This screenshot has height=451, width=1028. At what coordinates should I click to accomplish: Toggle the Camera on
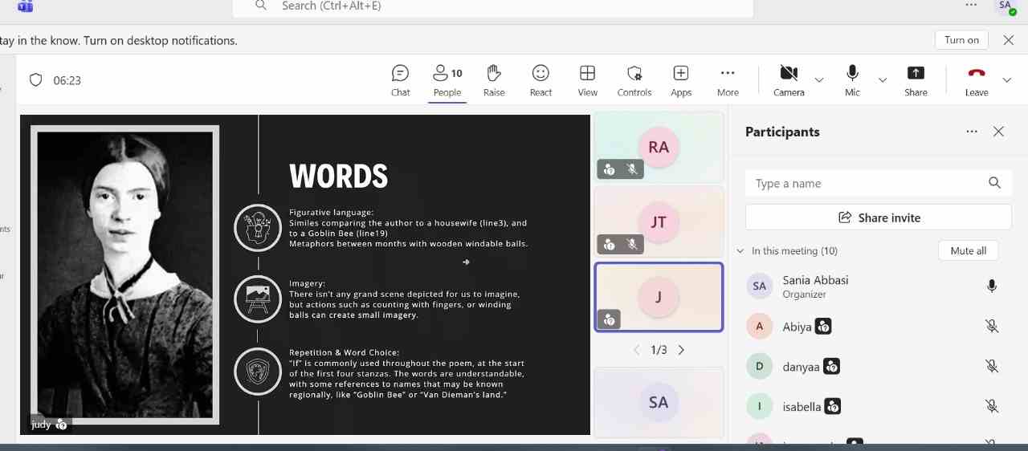789,80
